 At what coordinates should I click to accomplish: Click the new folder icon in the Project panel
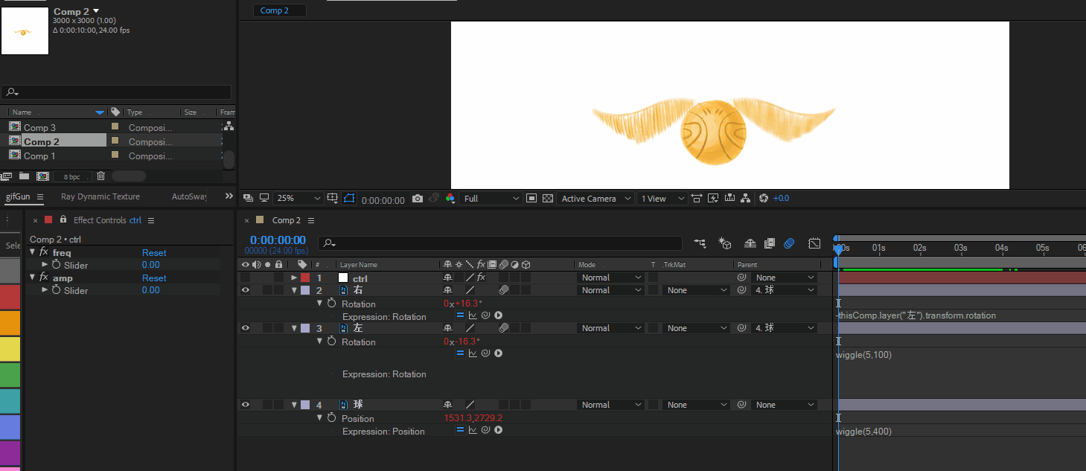pos(25,176)
